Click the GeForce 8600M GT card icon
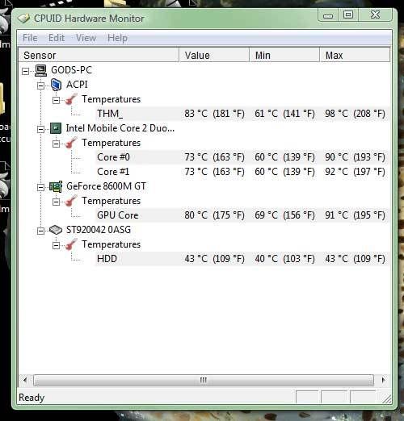Image resolution: width=404 pixels, height=421 pixels. pos(56,186)
